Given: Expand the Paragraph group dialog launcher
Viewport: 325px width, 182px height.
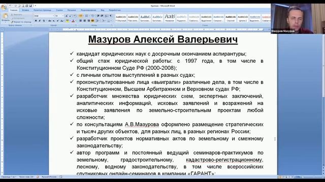Looking at the screenshot, I should pos(112,25).
